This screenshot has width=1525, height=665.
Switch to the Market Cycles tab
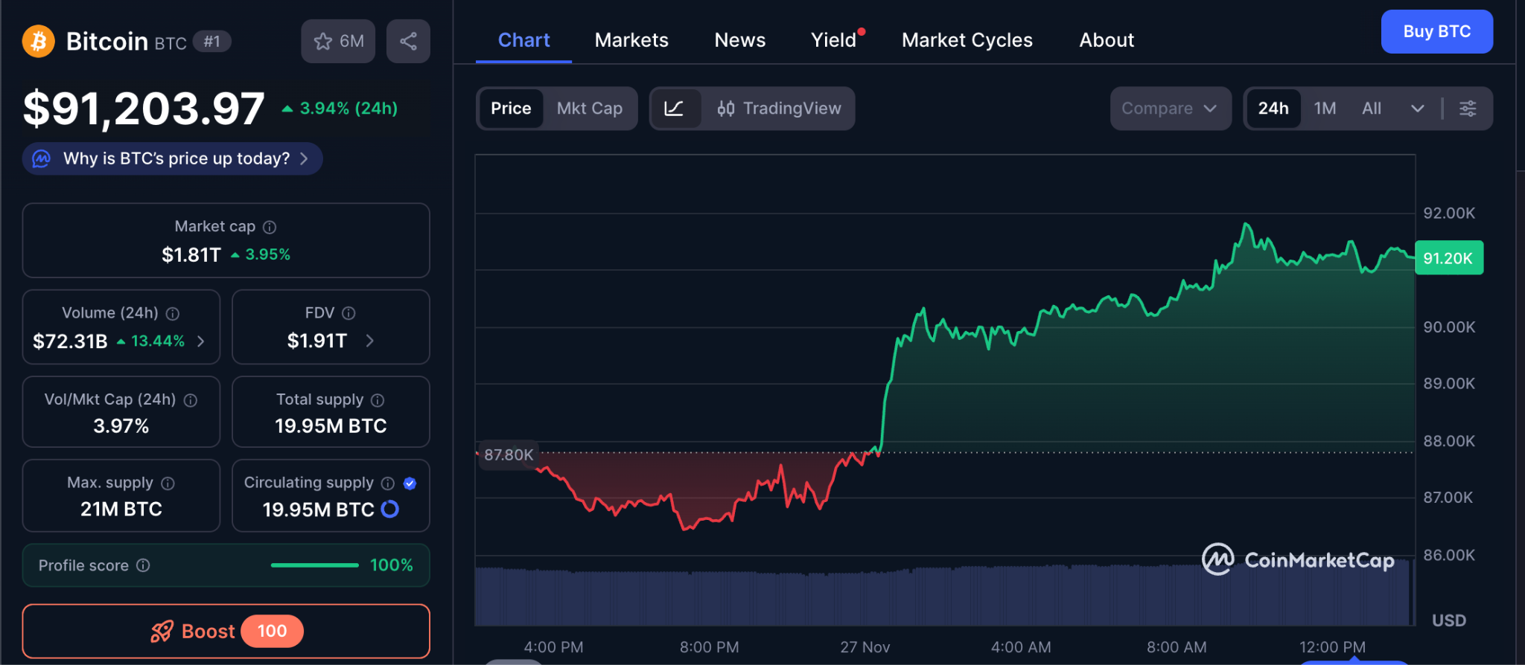pos(967,40)
